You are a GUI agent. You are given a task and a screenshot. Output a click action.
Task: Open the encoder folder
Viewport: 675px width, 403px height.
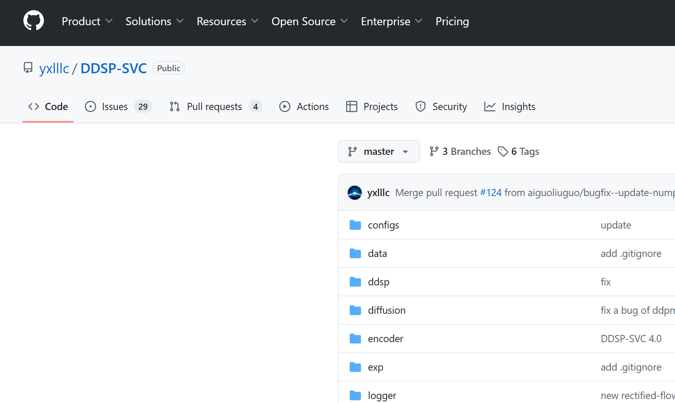[x=385, y=339]
